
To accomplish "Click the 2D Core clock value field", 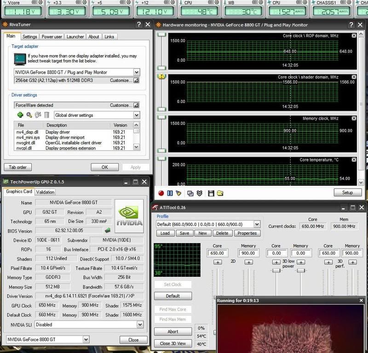I will coord(217,253).
